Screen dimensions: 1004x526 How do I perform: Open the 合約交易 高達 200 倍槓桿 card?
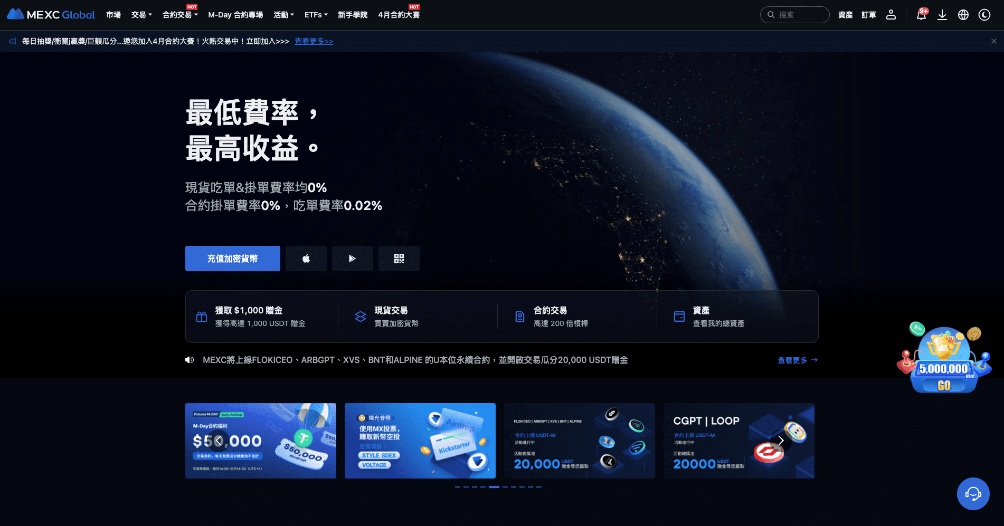[577, 317]
